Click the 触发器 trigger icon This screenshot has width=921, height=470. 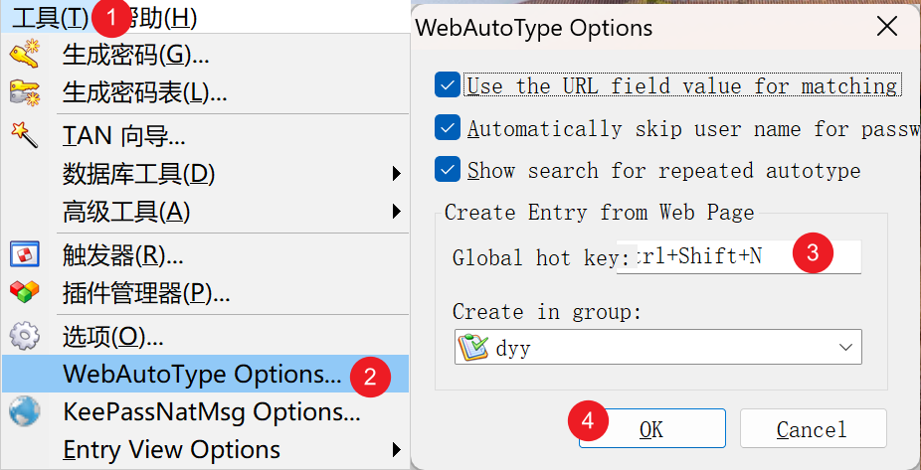click(23, 254)
